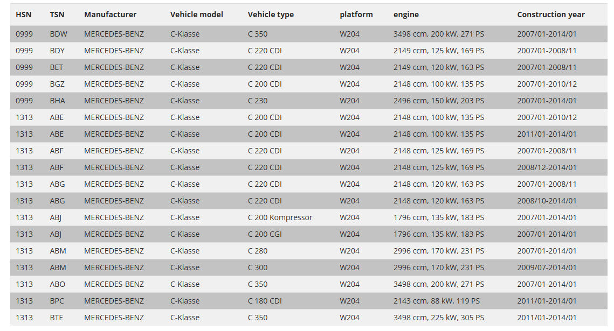Select the Manufacturer column header
614x331 pixels.
(110, 15)
